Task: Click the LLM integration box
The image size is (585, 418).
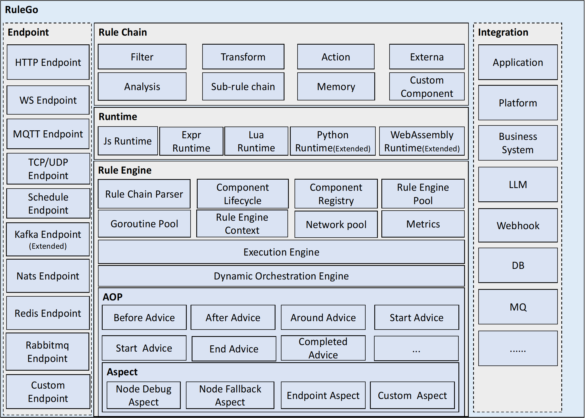Action: coord(518,185)
